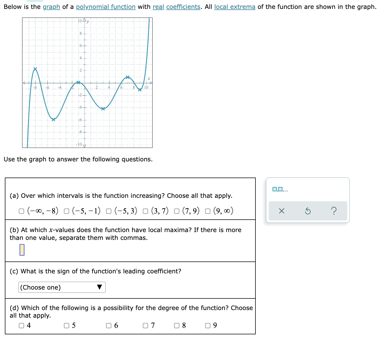Open the question mark help icon
The image size is (384, 340).
tap(334, 211)
